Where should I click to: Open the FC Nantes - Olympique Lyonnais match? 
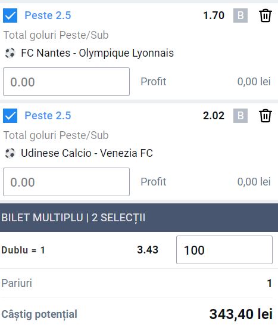coord(98,53)
